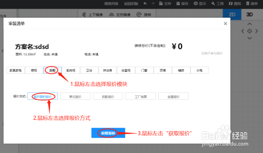The width and height of the screenshot is (263, 153).
Task: Select the 橱柜 tab
Action: pyautogui.click(x=34, y=70)
